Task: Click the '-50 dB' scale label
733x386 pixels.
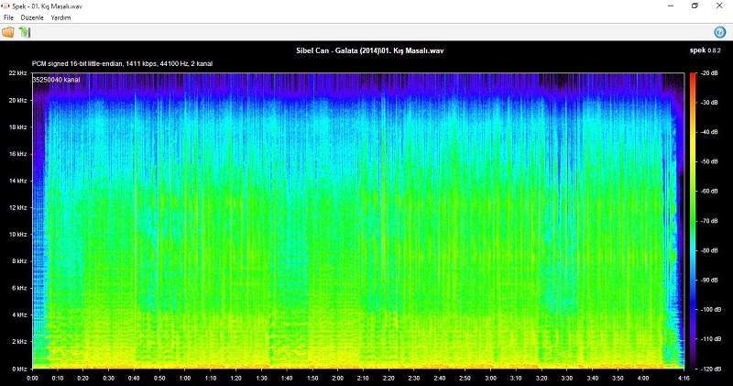Action: coord(708,161)
